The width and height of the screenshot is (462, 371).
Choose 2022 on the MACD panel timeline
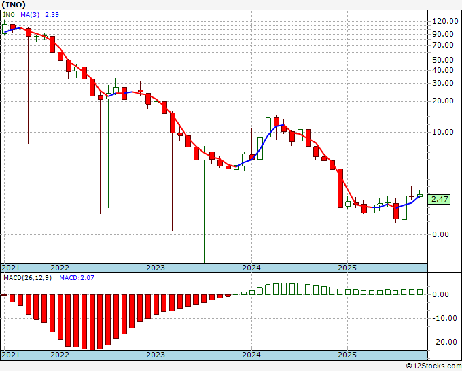pyautogui.click(x=60, y=355)
